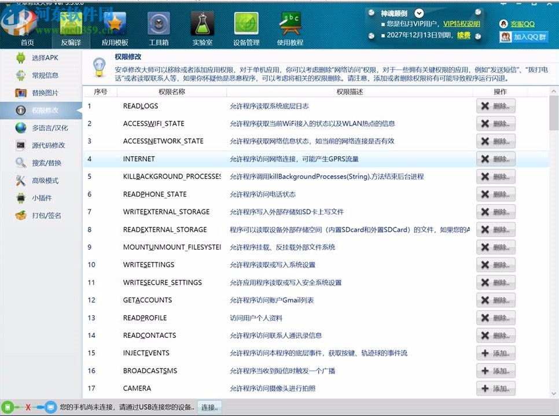
Task: Open the 实验室 flask icon
Action: click(x=203, y=24)
